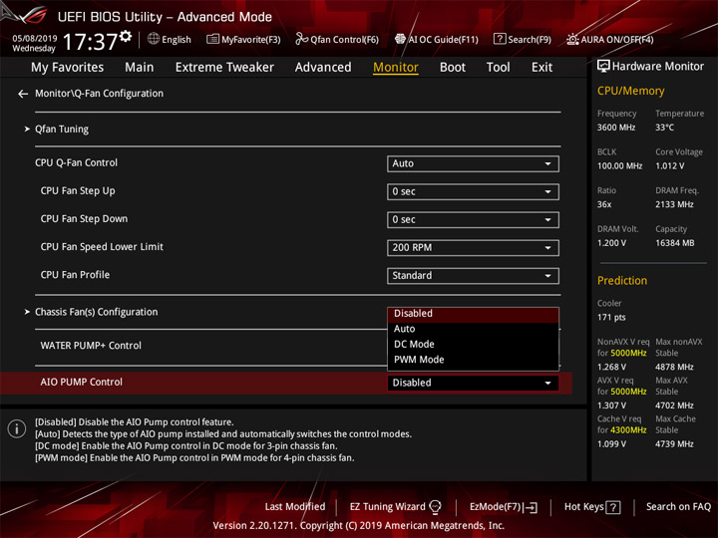This screenshot has width=718, height=538.
Task: Switch to the Main tab
Action: click(x=140, y=68)
